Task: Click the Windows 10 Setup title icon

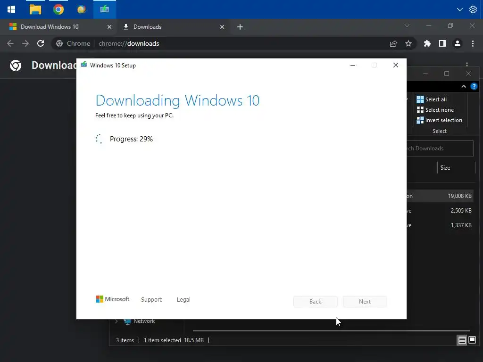Action: (84, 65)
